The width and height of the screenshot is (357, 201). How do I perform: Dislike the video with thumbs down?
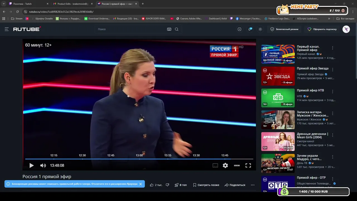168,185
